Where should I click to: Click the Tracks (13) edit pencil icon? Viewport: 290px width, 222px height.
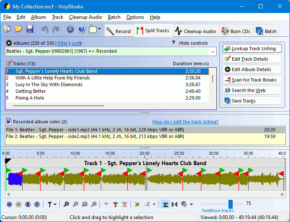9,63
